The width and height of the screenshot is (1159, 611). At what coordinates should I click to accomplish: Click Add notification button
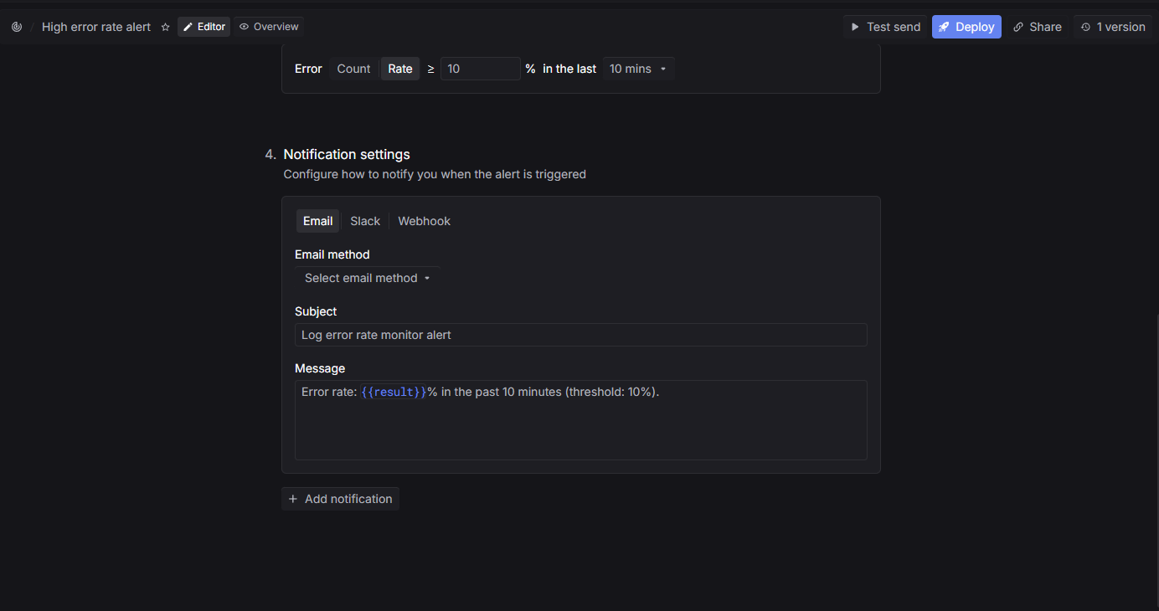(x=340, y=499)
